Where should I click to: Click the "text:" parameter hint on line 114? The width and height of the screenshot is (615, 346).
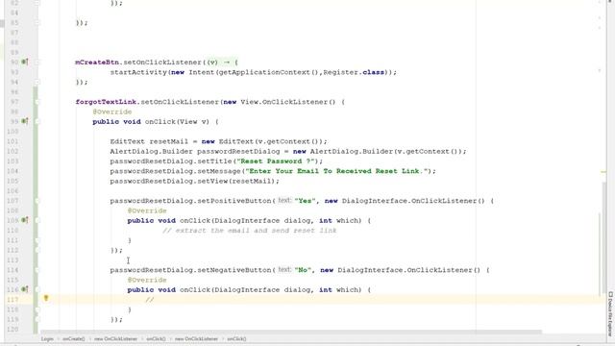click(x=284, y=269)
